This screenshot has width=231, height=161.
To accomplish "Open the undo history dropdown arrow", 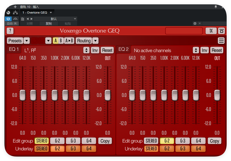I will (48, 41).
